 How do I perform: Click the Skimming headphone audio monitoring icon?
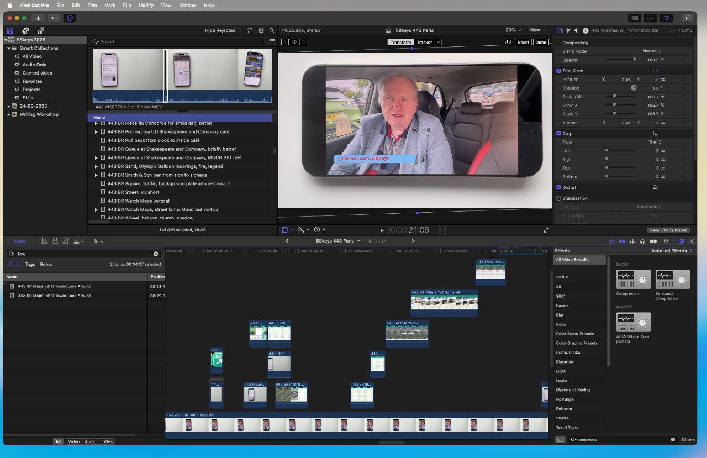[x=642, y=241]
